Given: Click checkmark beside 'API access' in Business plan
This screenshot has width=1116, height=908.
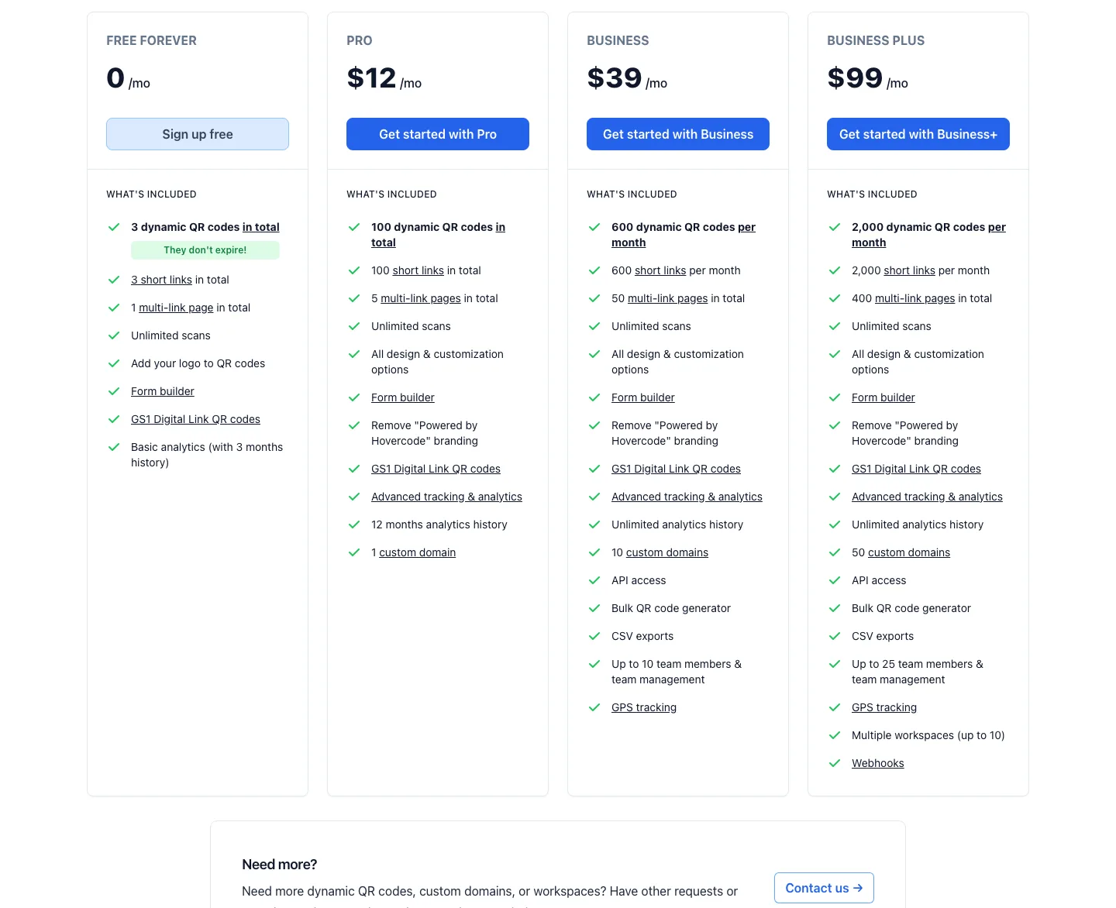Looking at the screenshot, I should (x=594, y=580).
